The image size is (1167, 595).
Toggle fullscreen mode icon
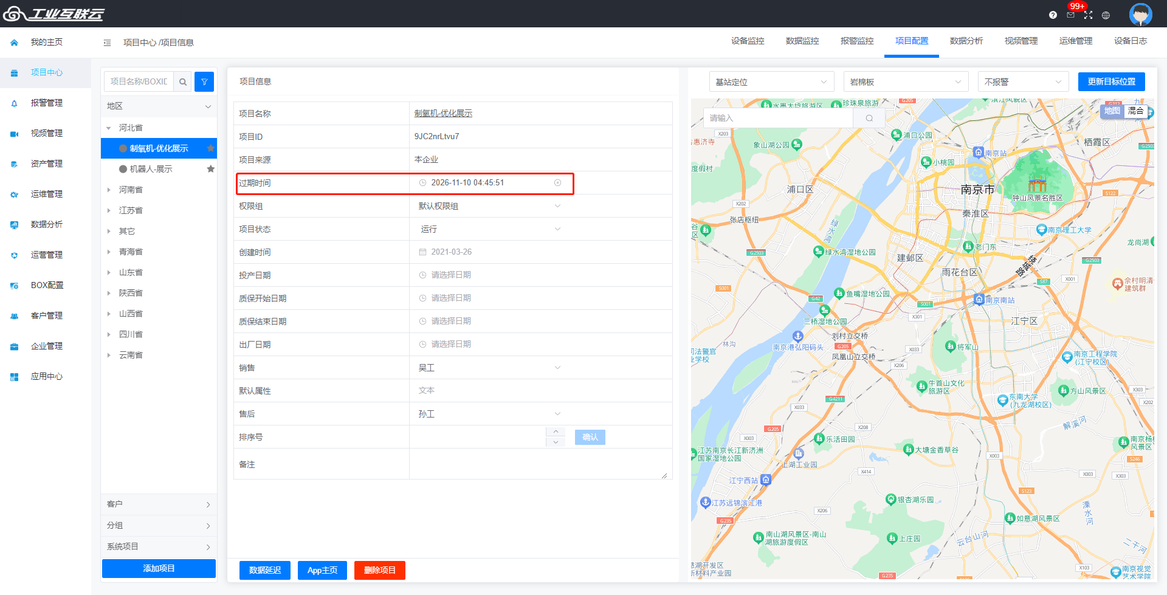[1088, 15]
